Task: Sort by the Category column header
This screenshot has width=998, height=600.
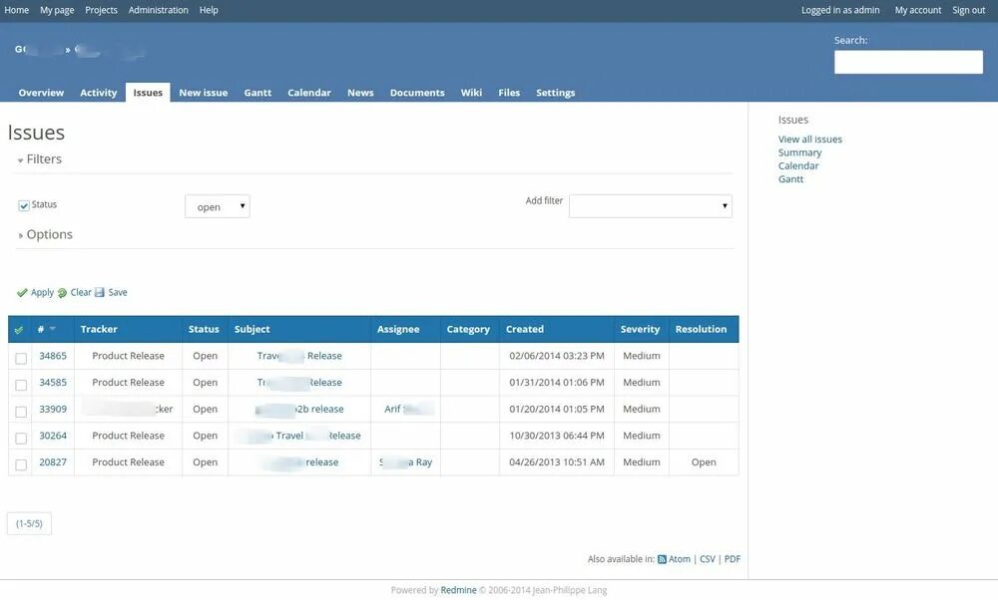Action: point(468,329)
